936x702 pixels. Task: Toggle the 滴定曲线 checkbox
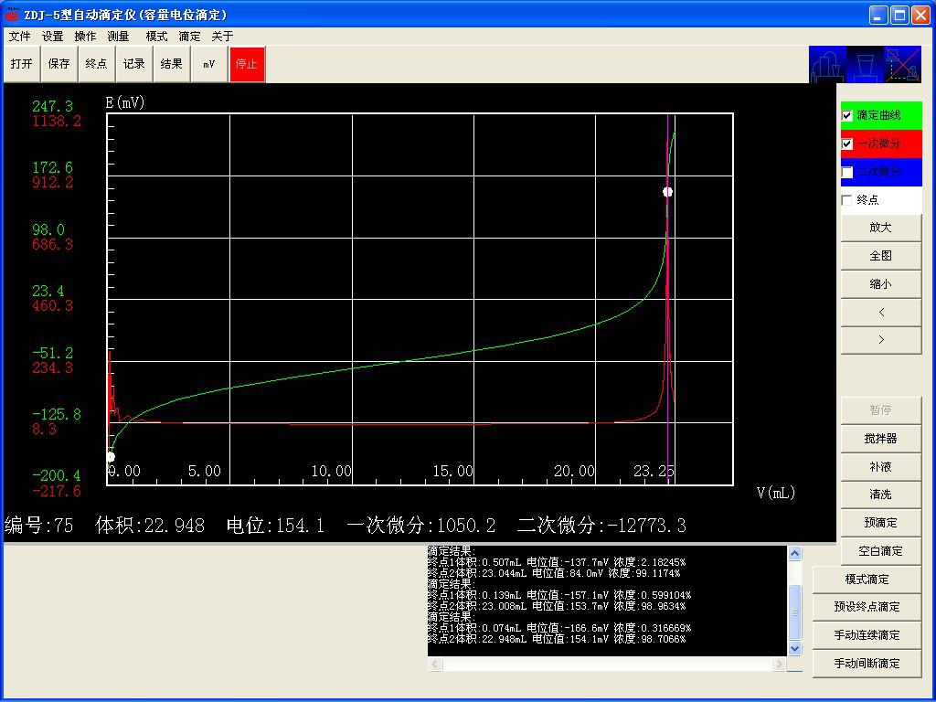[x=847, y=116]
